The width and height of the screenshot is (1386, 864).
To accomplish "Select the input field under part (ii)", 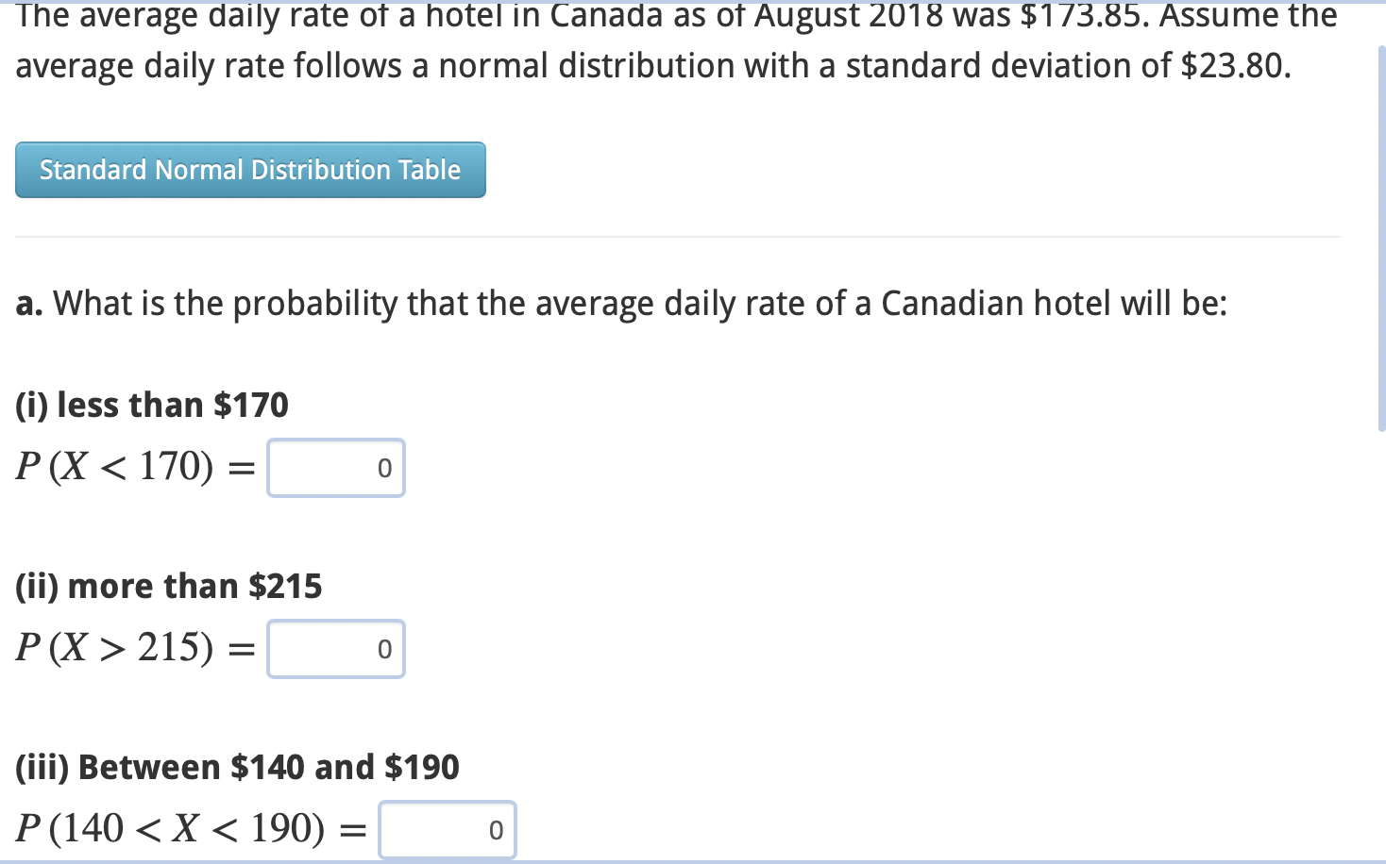I will tap(335, 648).
